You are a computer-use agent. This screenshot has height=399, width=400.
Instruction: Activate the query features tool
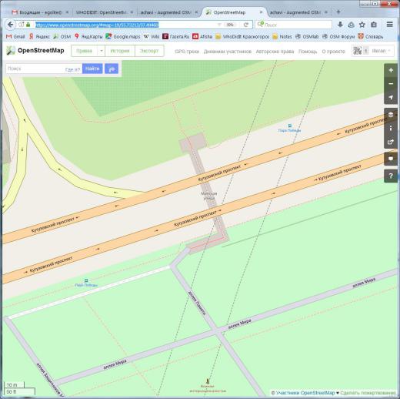pyautogui.click(x=391, y=176)
